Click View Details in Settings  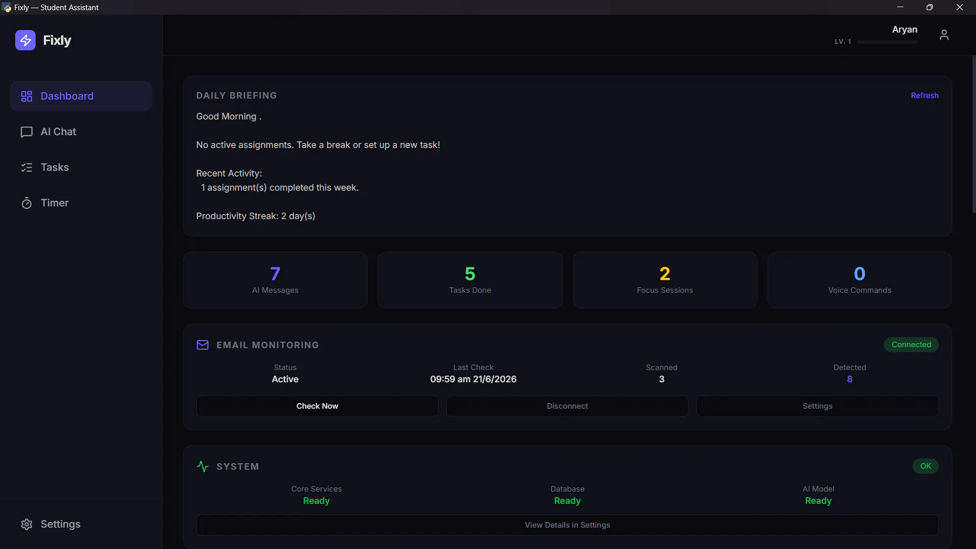coord(567,525)
